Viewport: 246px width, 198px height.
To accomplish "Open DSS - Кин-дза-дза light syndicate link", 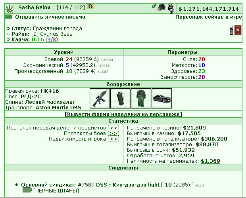I will click(x=128, y=185).
